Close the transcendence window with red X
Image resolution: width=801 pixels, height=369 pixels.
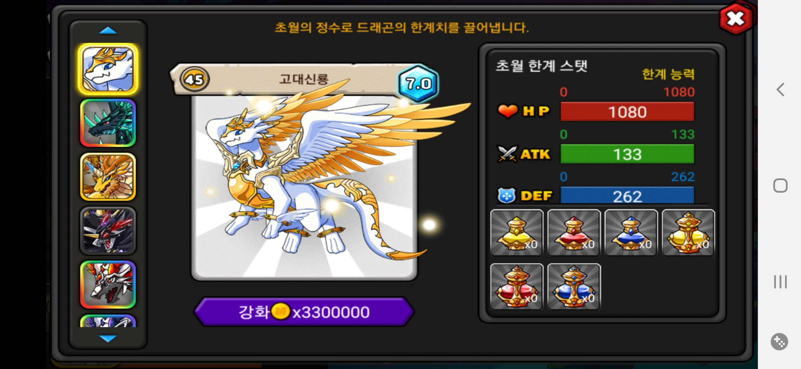[x=736, y=19]
